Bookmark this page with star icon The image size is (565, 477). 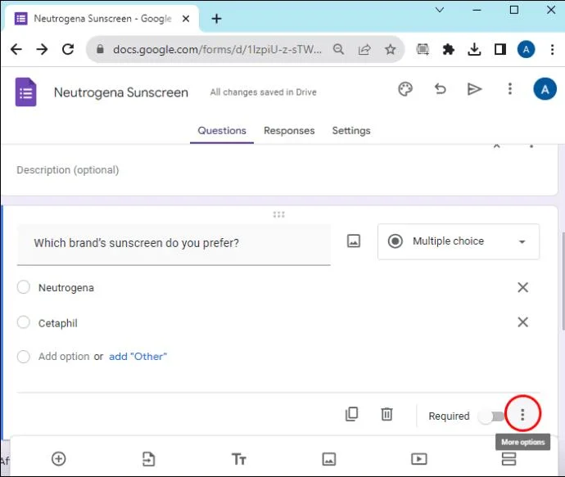[x=391, y=49]
